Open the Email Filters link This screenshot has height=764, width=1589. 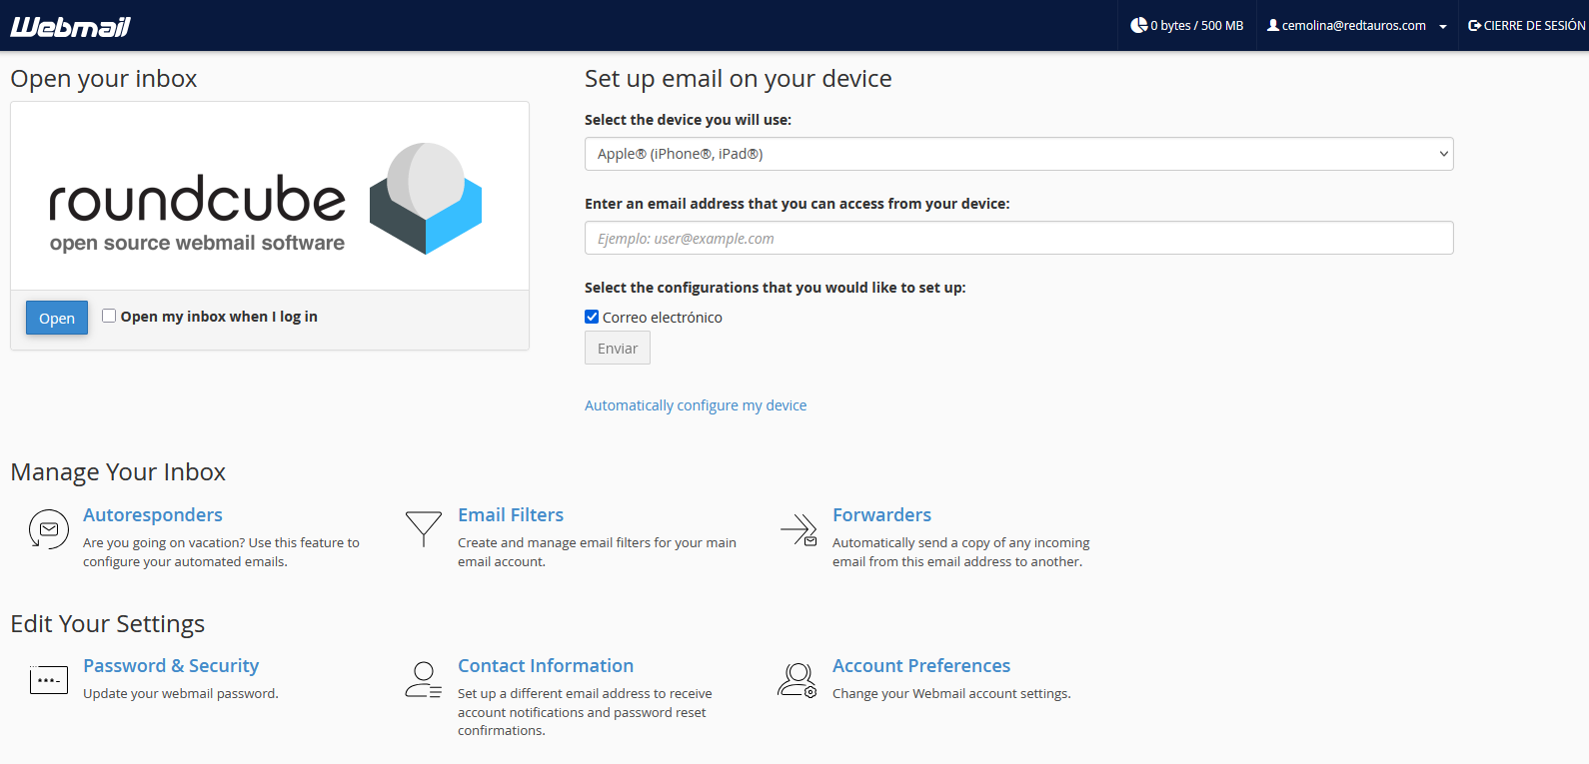(511, 515)
